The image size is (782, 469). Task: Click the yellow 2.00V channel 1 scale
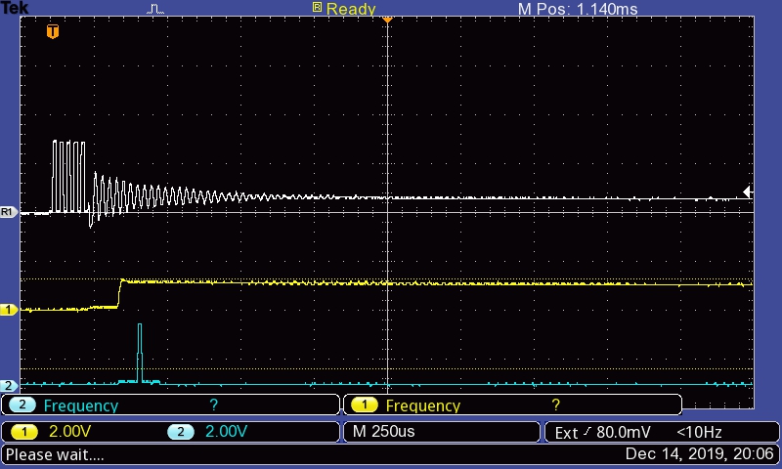click(x=69, y=431)
